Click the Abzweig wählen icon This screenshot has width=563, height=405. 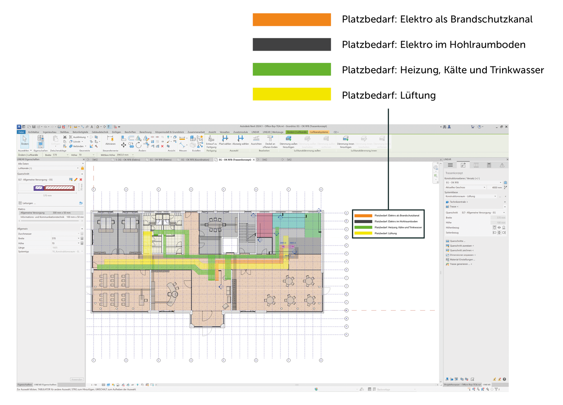[240, 139]
